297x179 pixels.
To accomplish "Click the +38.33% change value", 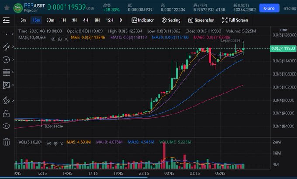I will [x=111, y=10].
